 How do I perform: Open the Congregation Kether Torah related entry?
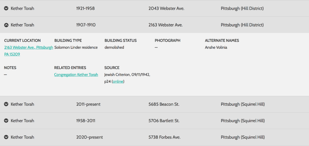pos(76,75)
